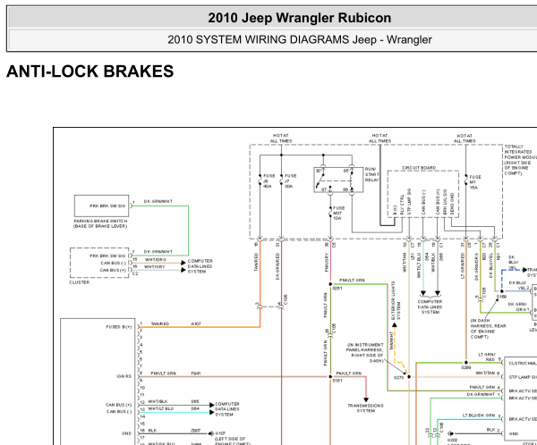This screenshot has height=445, width=537.
Task: Click the 'F941' circuit code
Action: pos(196,374)
